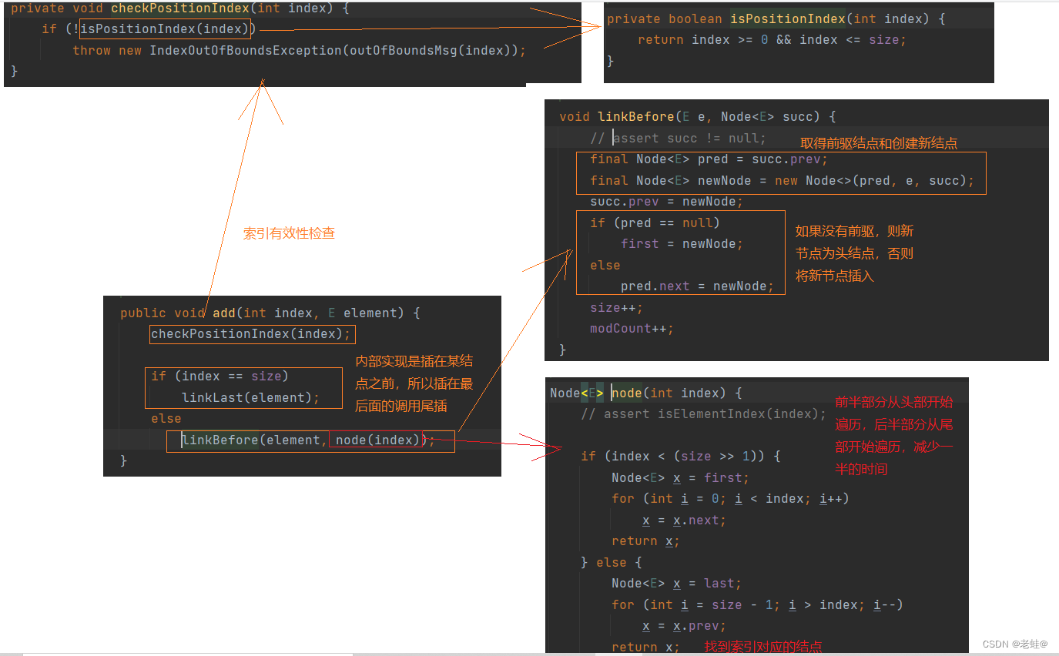Click the 'for (int i = size - 1; i > index; i--)' loop
Screen dimensions: 1059x656
[757, 605]
